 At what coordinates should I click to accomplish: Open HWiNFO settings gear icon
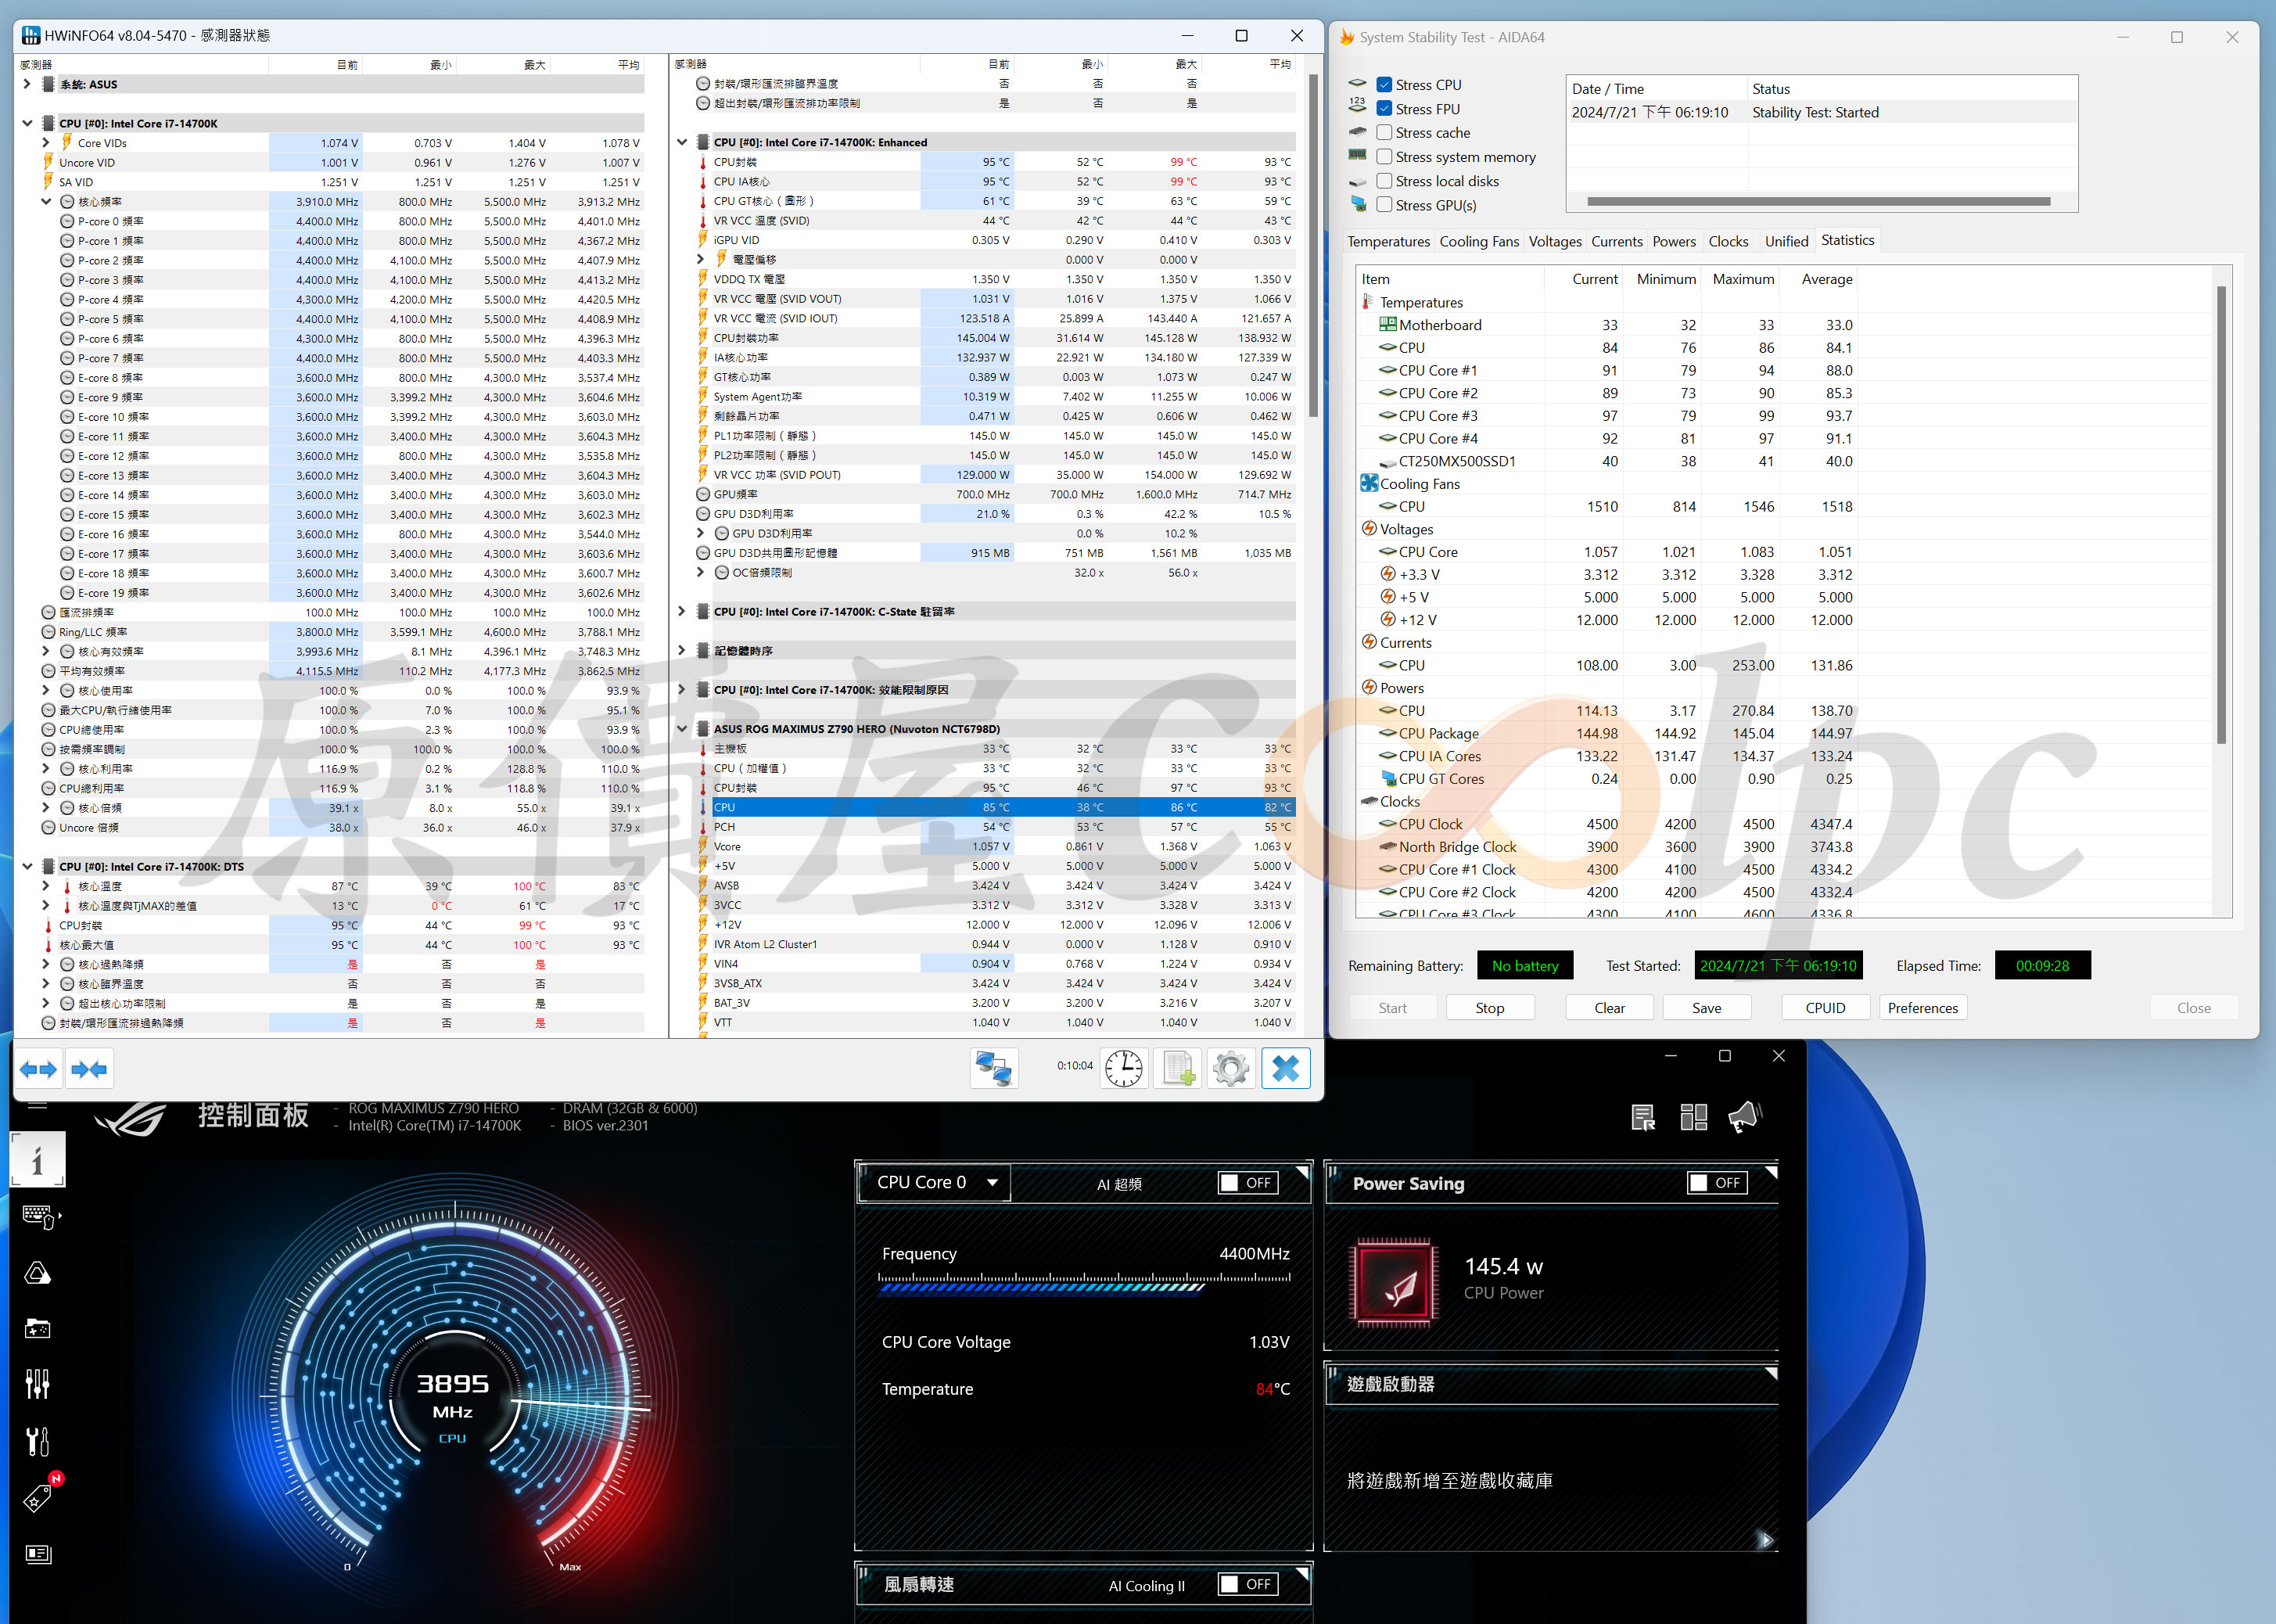pyautogui.click(x=1230, y=1068)
